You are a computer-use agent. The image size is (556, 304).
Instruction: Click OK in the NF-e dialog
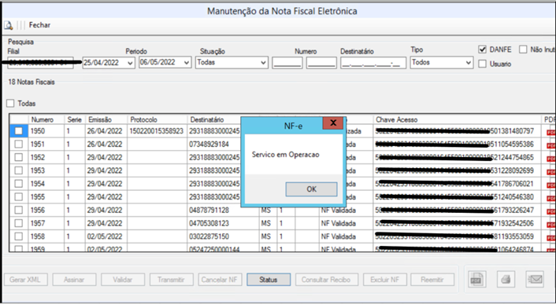click(311, 189)
